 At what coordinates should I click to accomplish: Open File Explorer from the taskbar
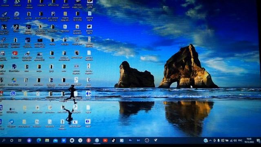(x=47, y=140)
